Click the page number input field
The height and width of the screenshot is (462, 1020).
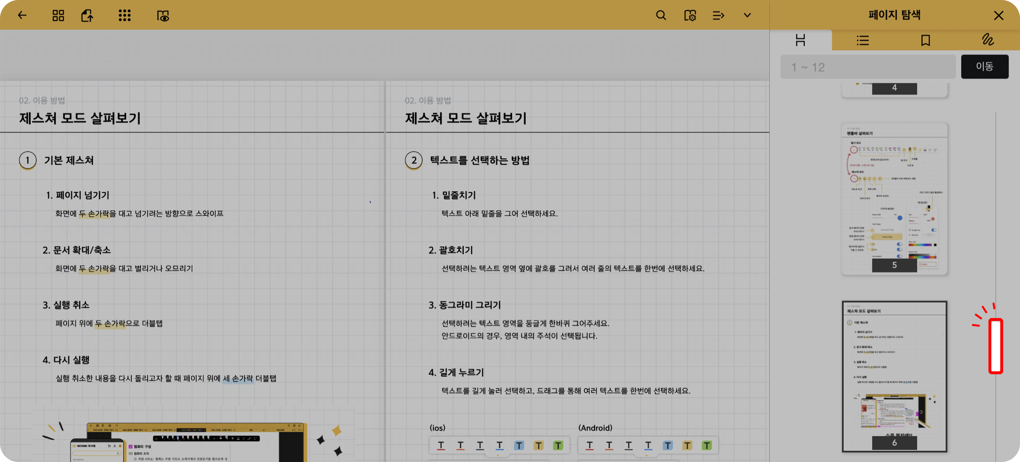pyautogui.click(x=868, y=67)
